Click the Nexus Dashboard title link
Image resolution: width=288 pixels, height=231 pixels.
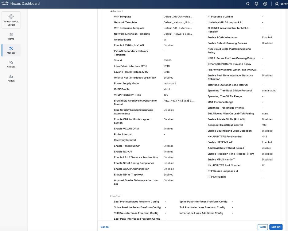25,4
